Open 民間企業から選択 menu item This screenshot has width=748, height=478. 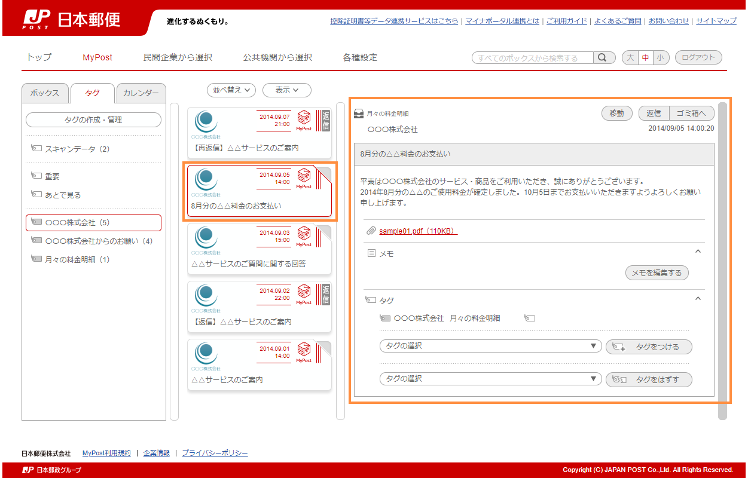click(178, 57)
